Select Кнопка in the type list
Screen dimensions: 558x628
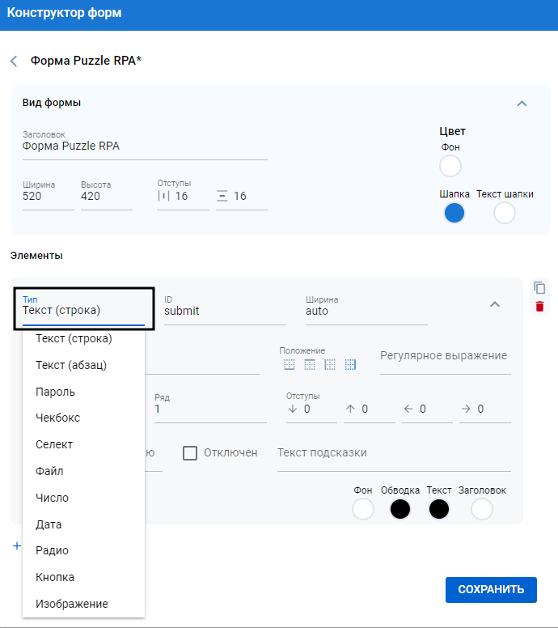55,577
